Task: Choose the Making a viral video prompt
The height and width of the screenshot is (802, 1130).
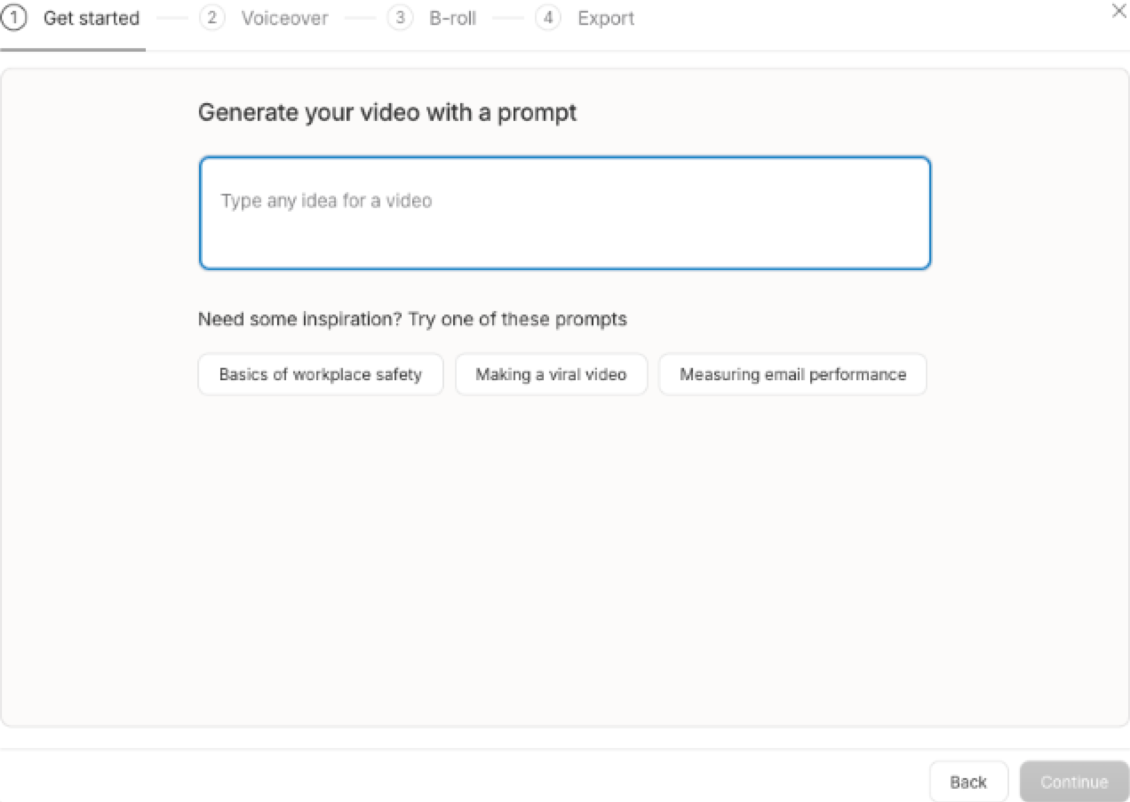Action: [x=551, y=374]
